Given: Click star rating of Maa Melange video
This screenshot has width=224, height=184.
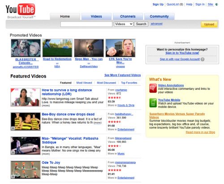Looking at the screenshot, I should (x=114, y=146).
